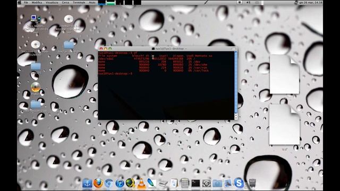Open the Trash in the dock
The height and width of the screenshot is (191, 340).
coord(252,184)
